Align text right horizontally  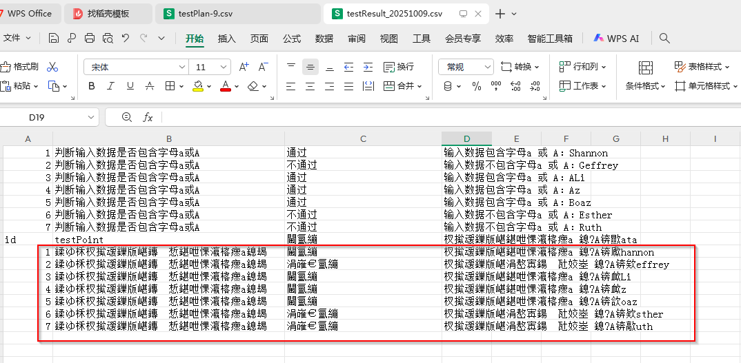330,86
